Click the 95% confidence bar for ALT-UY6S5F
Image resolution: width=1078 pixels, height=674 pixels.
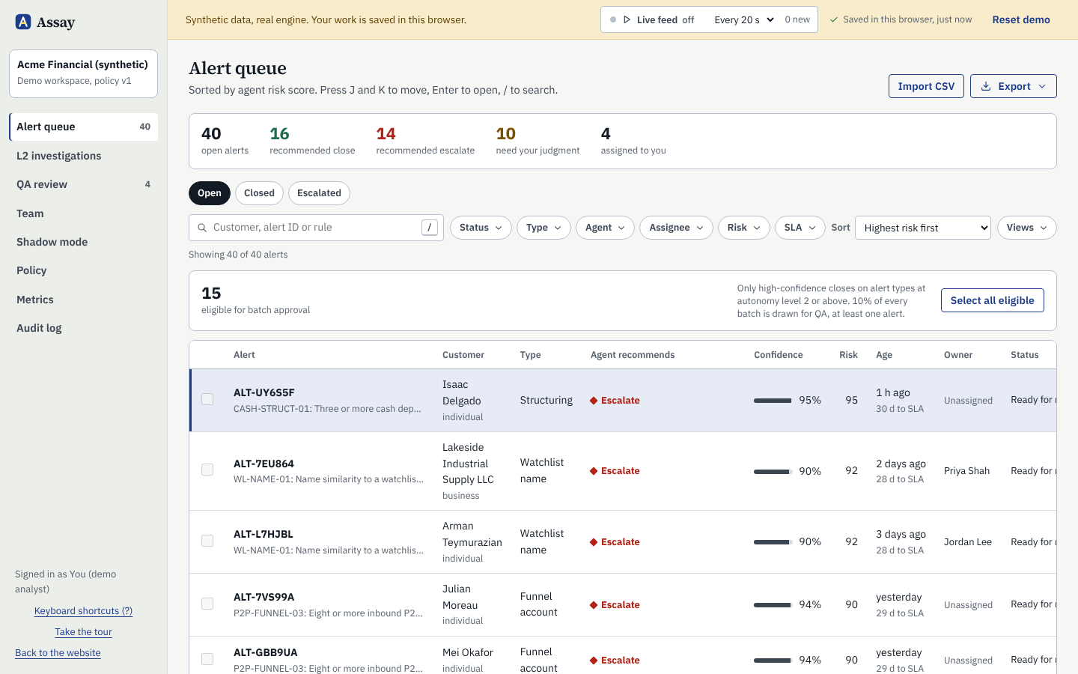(x=773, y=401)
